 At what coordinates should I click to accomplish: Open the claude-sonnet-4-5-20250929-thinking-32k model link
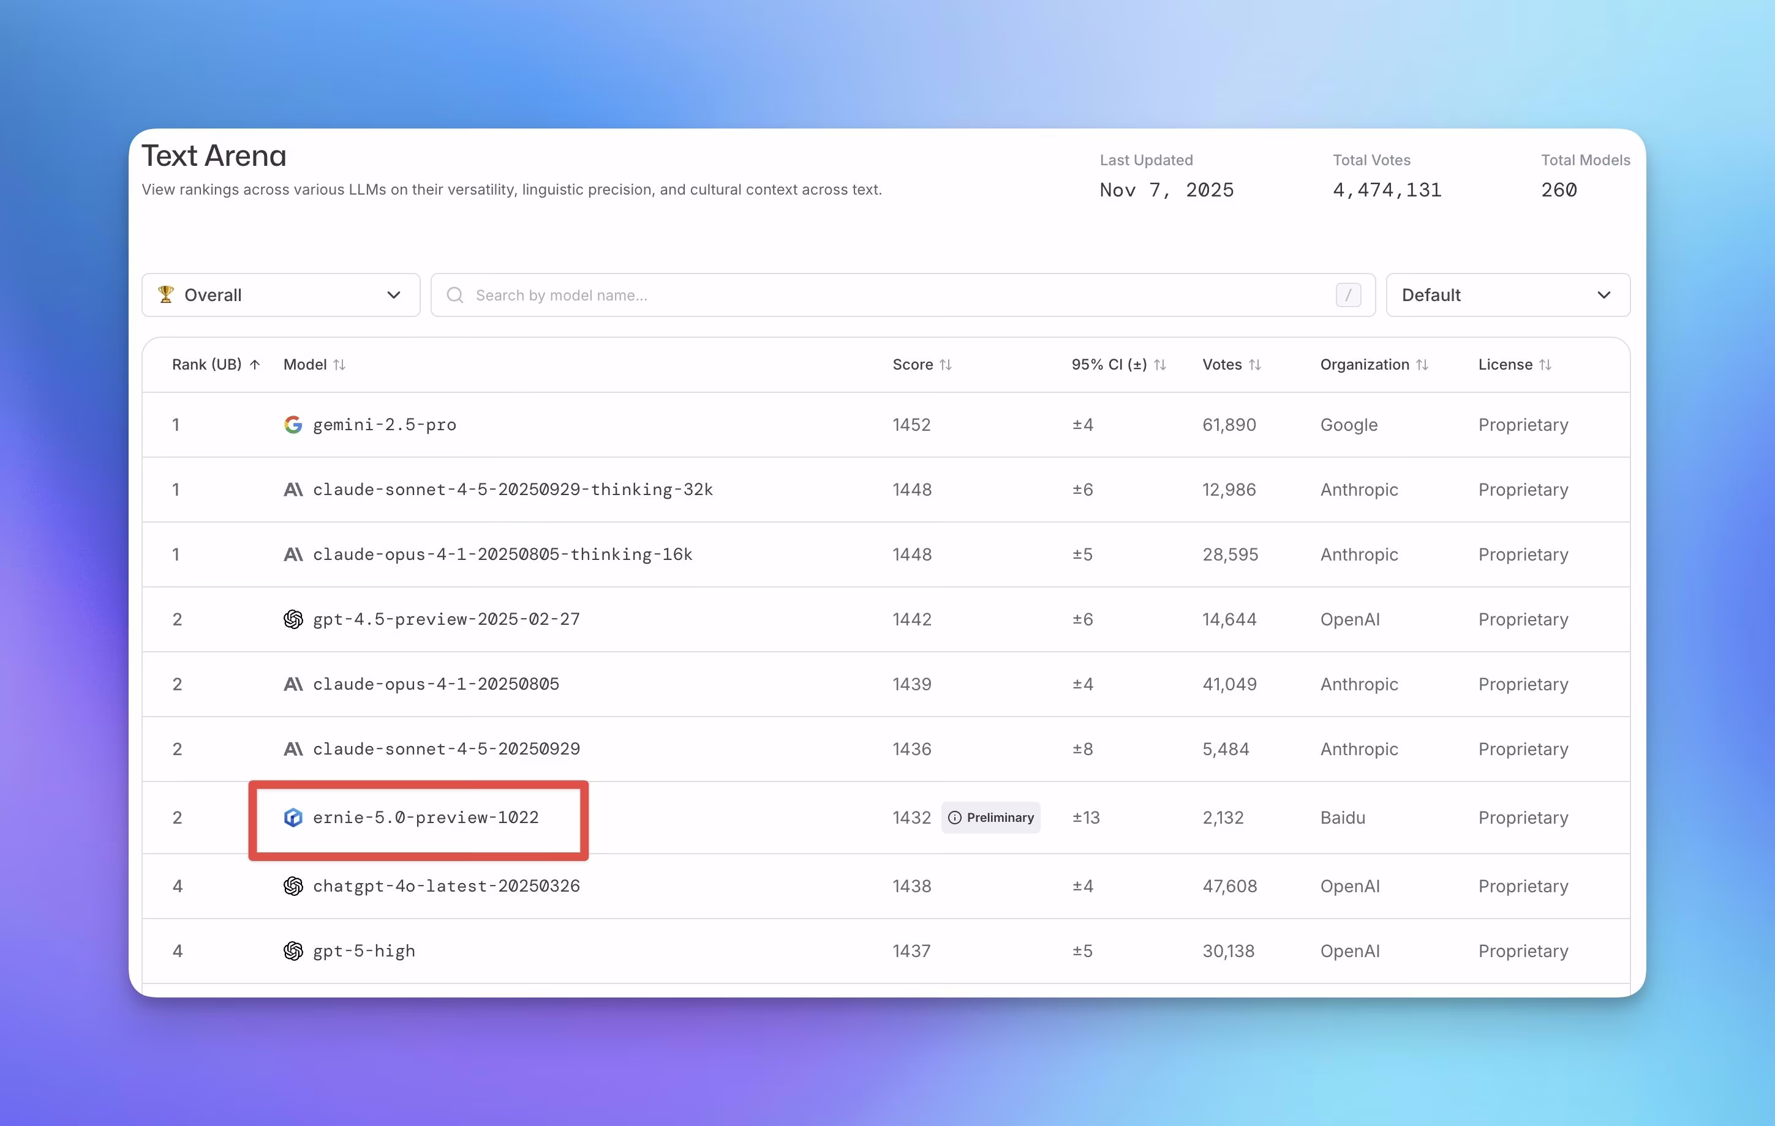[512, 490]
